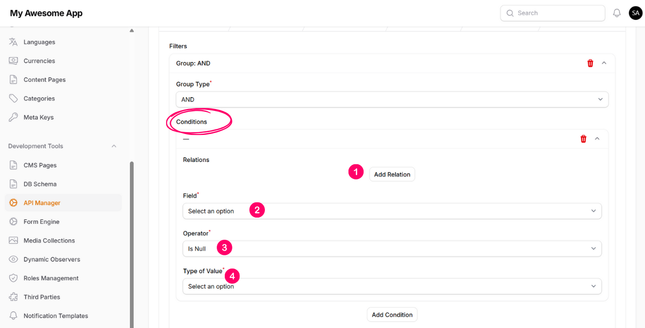Viewport: 645px width, 328px height.
Task: Open the Field select dropdown
Action: pyautogui.click(x=392, y=211)
